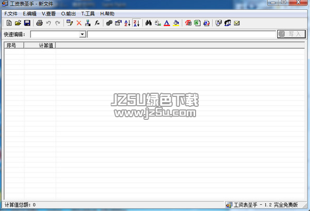This screenshot has width=310, height=211.
Task: Close the 工资表圣手 window
Action: point(299,3)
